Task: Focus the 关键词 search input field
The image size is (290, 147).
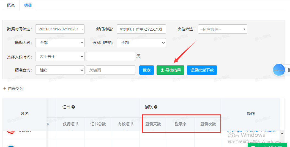Action: pos(110,70)
